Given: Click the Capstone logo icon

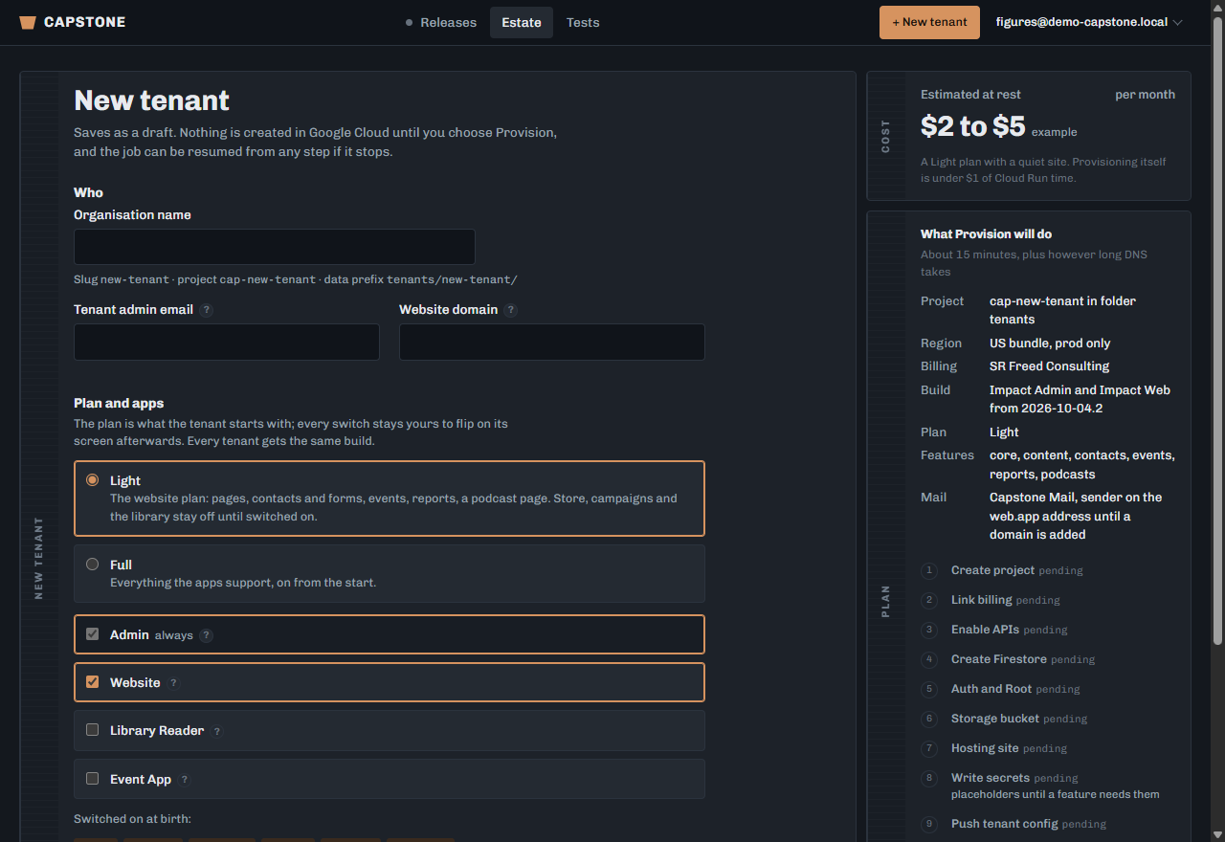Looking at the screenshot, I should pyautogui.click(x=28, y=22).
